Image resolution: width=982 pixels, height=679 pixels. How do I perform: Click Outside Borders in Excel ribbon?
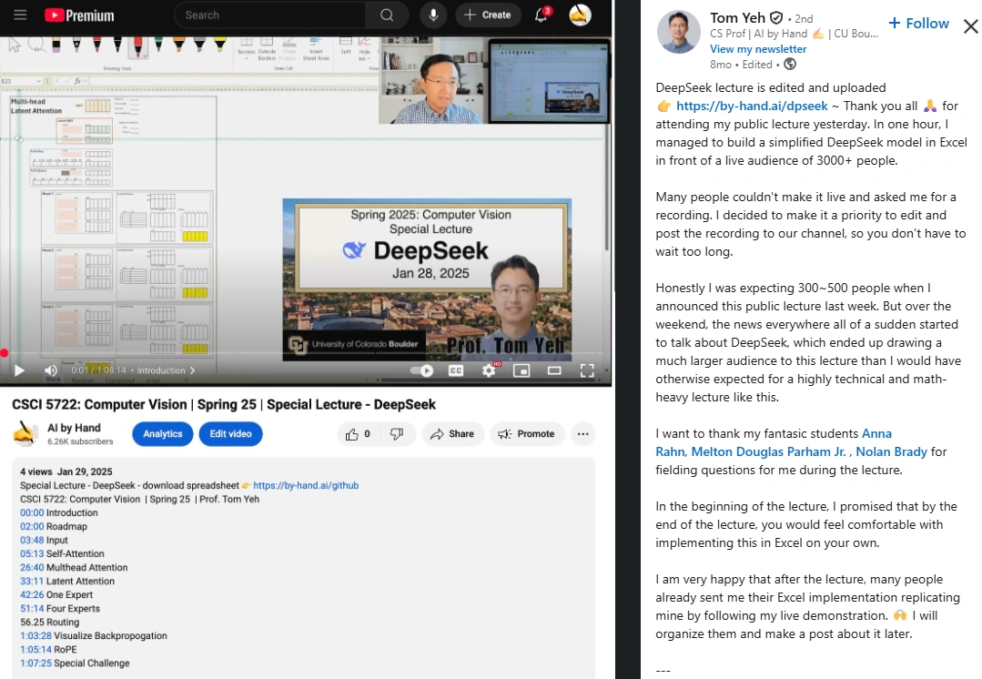pyautogui.click(x=267, y=49)
